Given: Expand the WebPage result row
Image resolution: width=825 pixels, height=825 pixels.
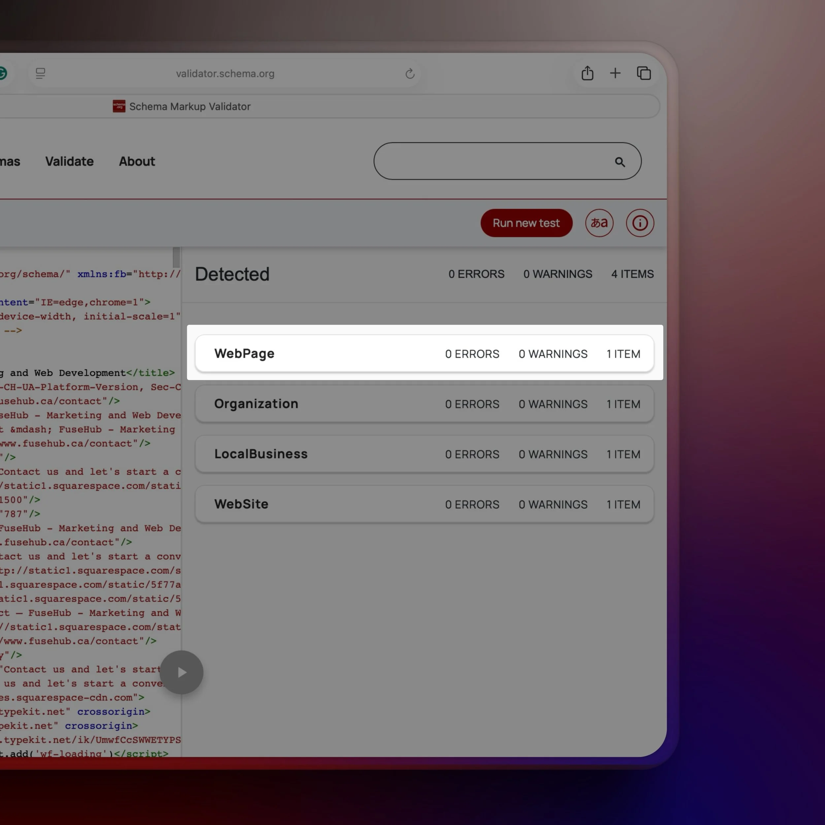Looking at the screenshot, I should pyautogui.click(x=424, y=353).
